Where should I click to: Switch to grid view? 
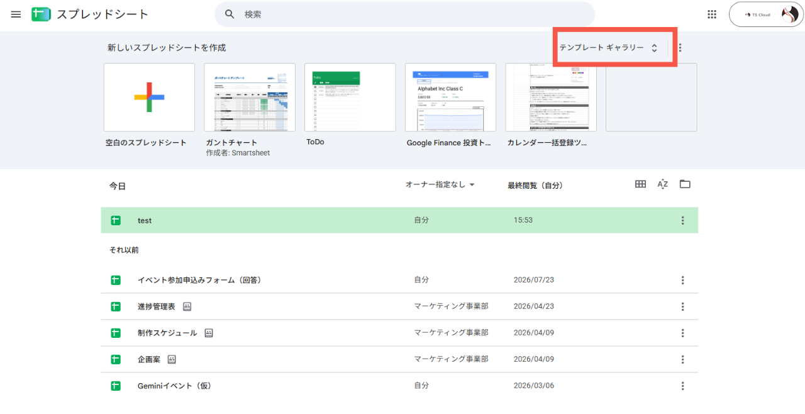[x=640, y=184]
